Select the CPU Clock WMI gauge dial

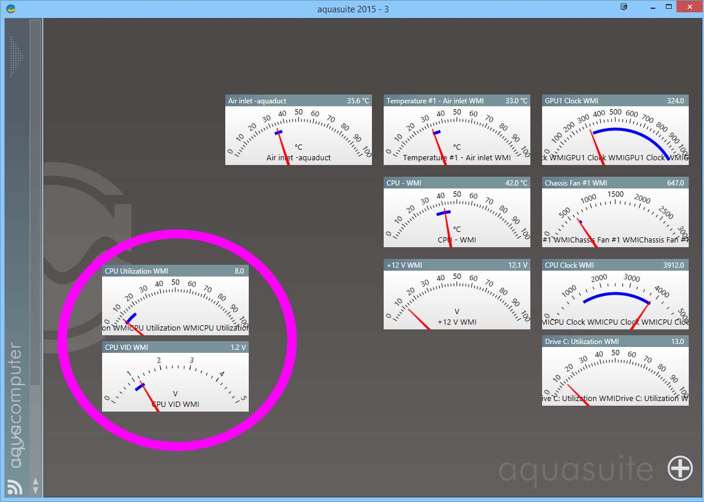point(615,300)
